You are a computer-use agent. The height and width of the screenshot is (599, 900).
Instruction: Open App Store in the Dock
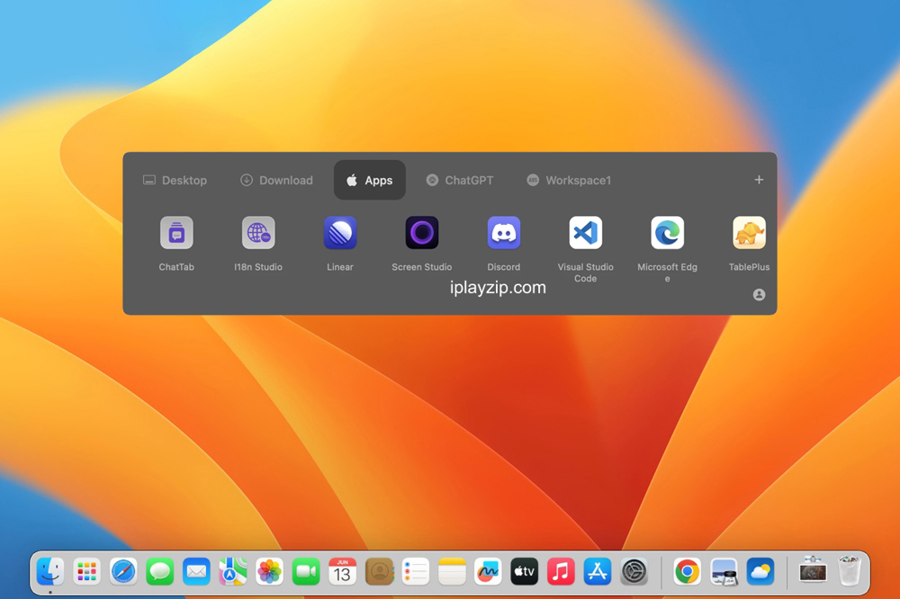click(x=598, y=571)
